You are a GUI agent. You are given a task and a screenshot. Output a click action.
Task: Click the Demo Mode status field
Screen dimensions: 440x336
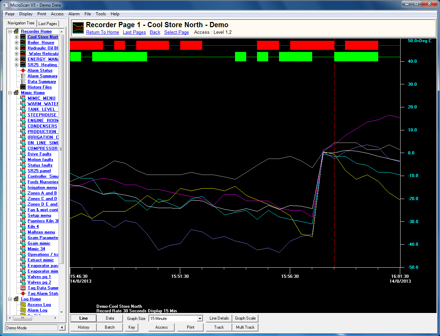31,328
